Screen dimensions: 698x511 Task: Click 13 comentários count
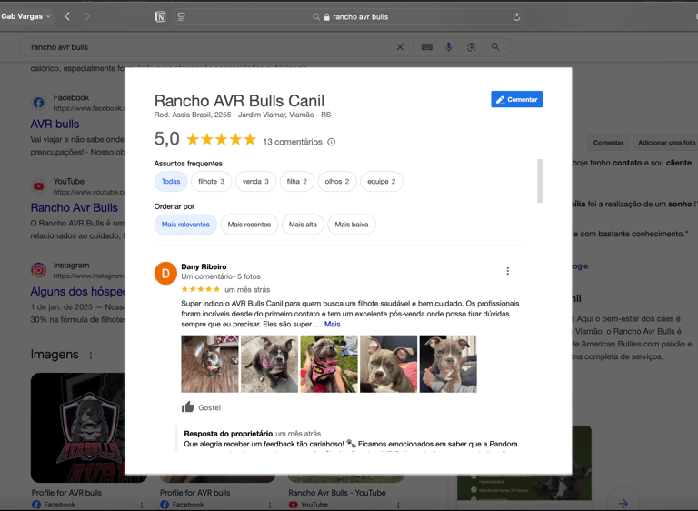(x=293, y=142)
